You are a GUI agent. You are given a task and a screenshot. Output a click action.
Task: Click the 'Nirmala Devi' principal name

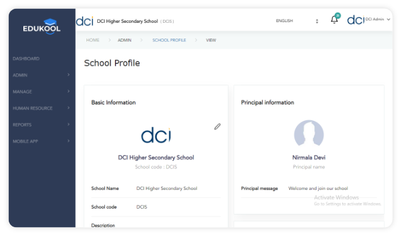[x=309, y=158]
